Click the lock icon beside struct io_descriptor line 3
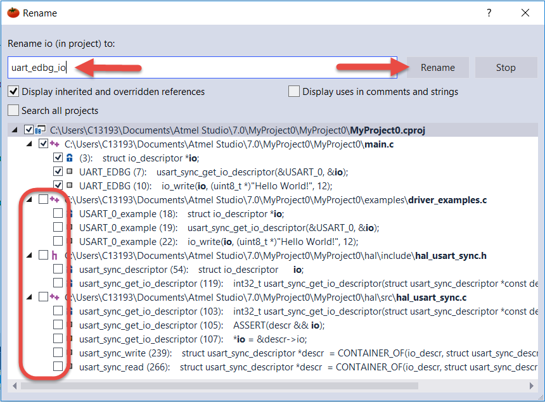 point(70,158)
